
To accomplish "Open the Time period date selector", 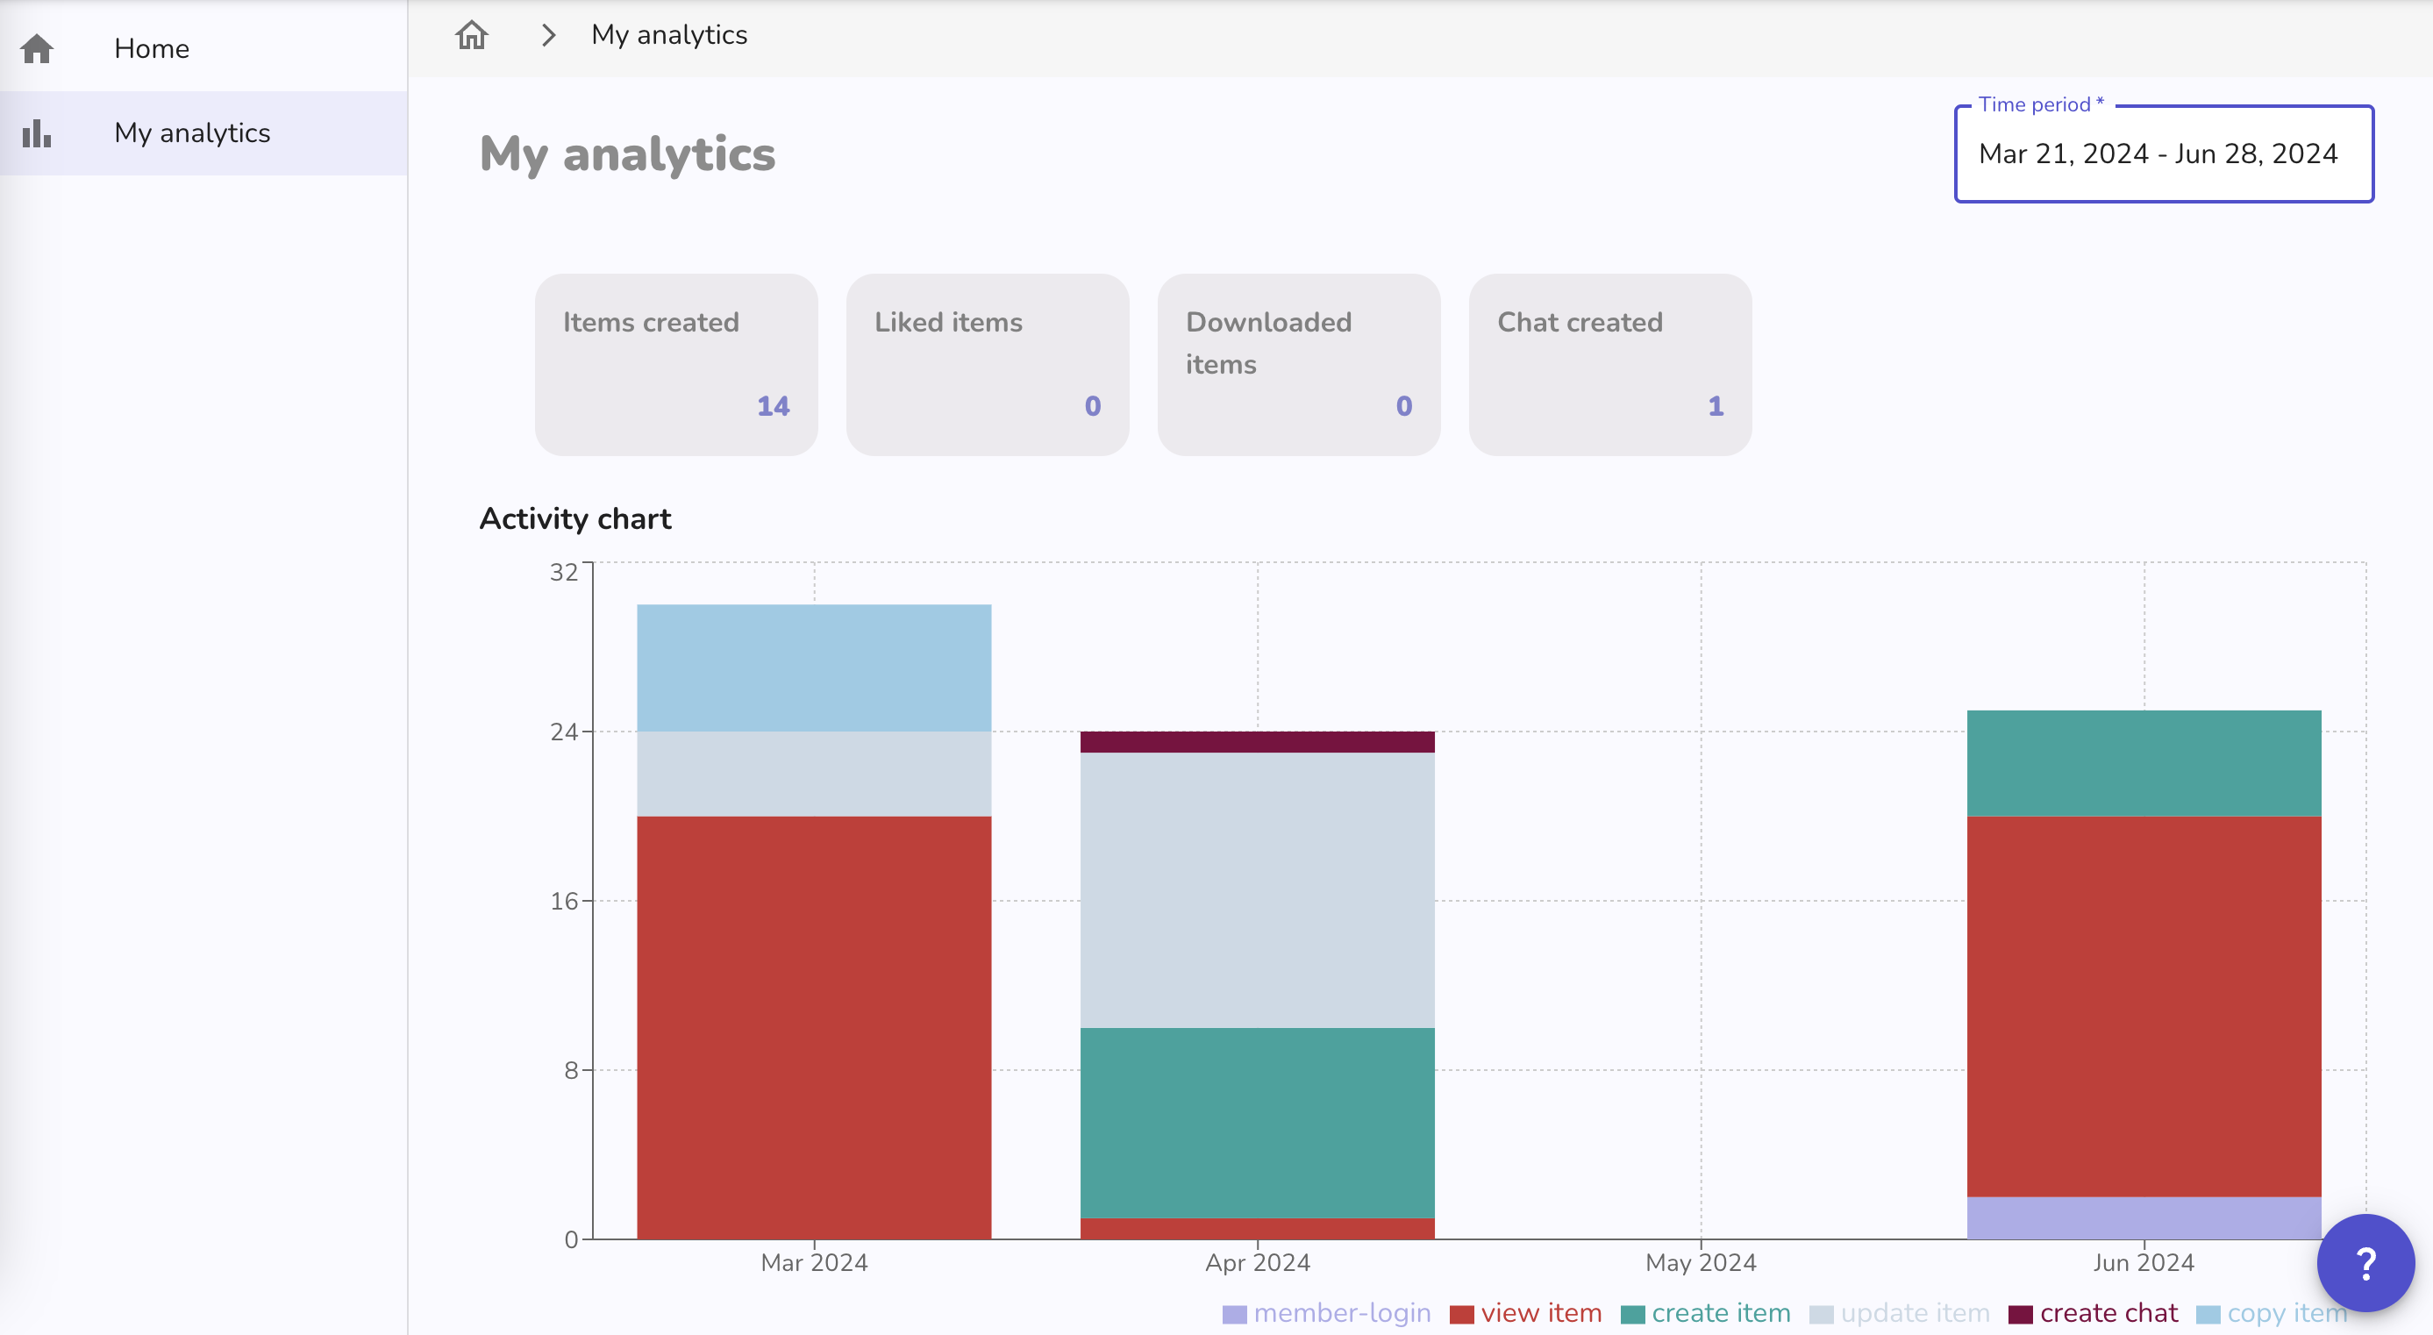I will 2161,154.
